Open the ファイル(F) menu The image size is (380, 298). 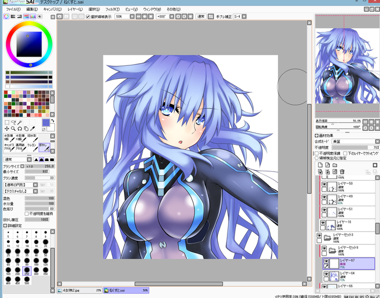click(x=13, y=9)
